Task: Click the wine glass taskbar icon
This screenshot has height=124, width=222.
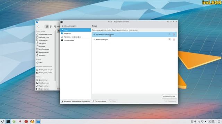Action: click(20, 122)
